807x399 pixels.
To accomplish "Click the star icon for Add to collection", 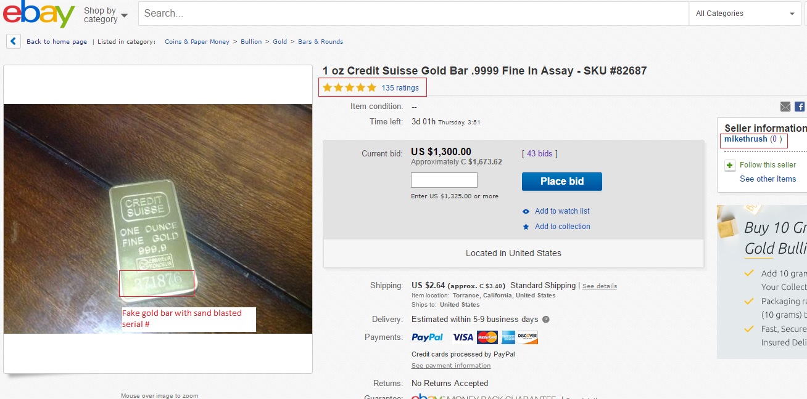I will tap(526, 227).
